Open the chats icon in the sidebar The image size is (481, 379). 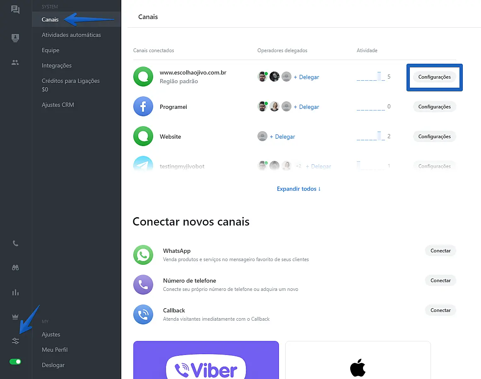click(x=15, y=10)
